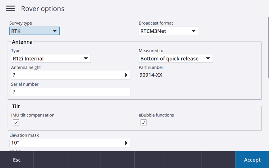This screenshot has height=168, width=269.
Task: Open the RTK survey type list
Action: [31, 31]
